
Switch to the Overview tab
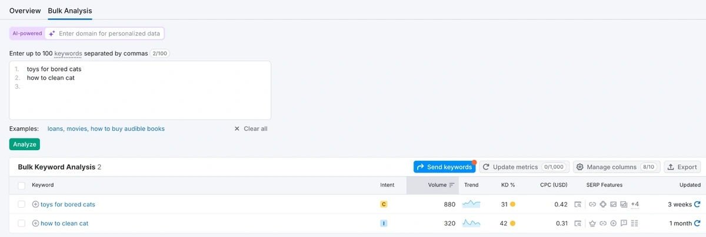coord(25,11)
